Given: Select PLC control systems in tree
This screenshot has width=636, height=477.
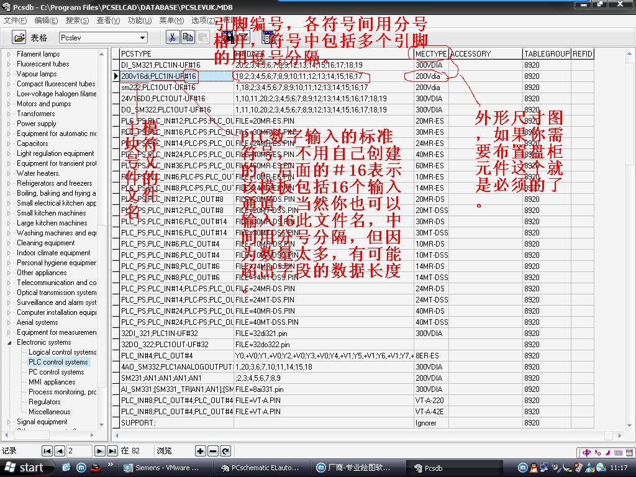Looking at the screenshot, I should 58,362.
